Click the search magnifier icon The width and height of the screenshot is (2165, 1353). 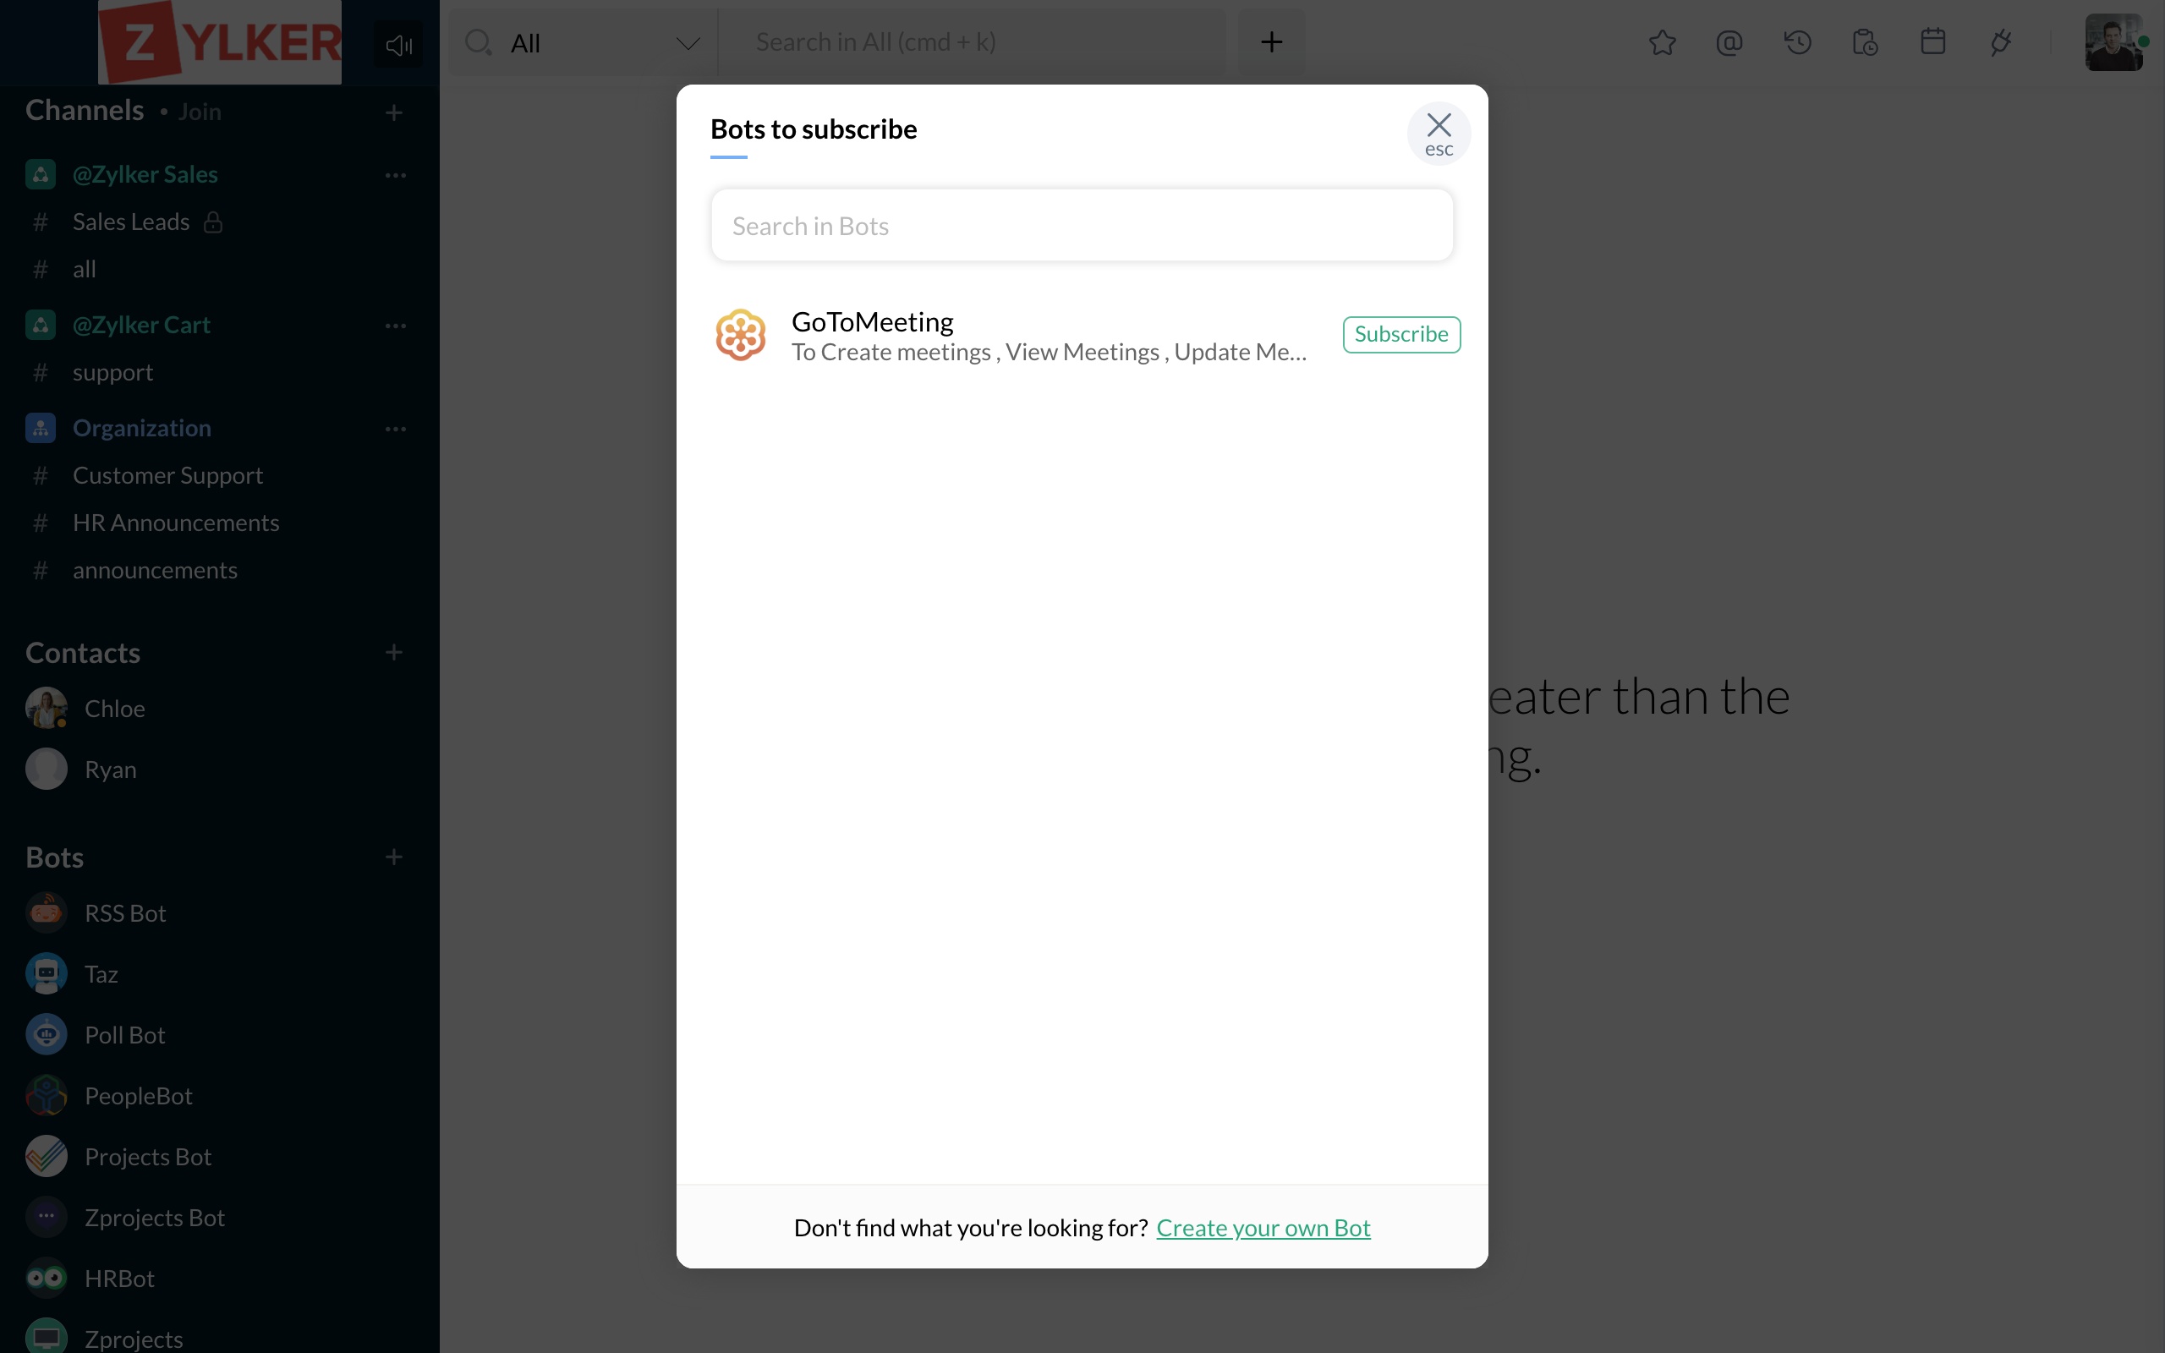point(479,42)
